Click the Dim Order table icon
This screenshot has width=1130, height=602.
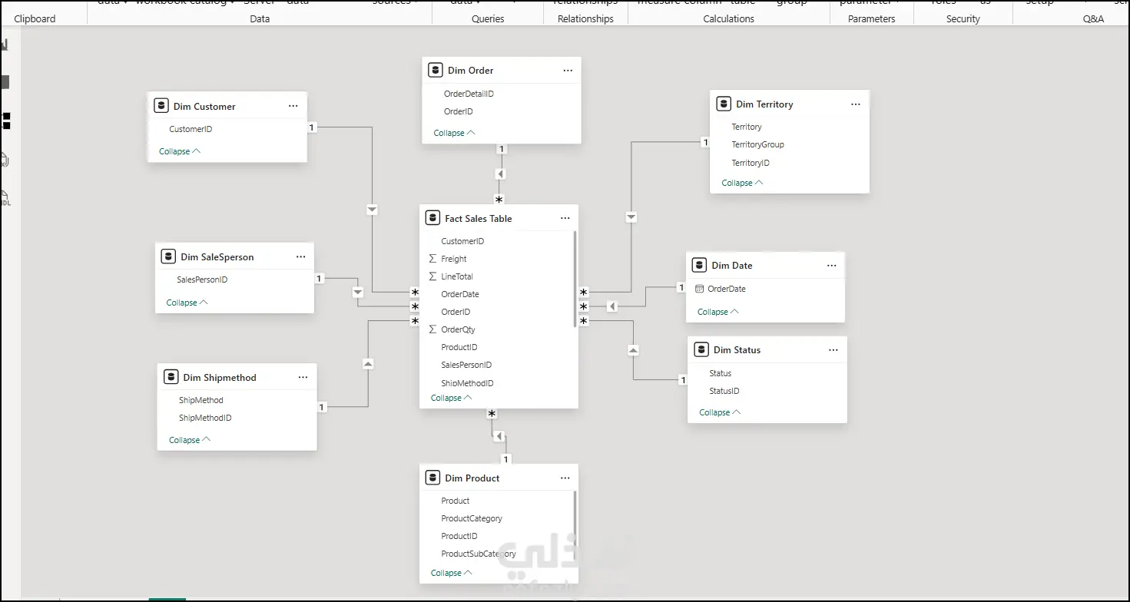click(436, 70)
